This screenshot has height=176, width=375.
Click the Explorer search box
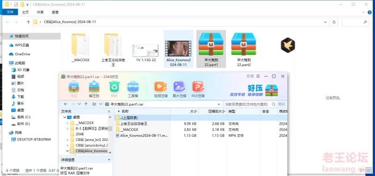355,22
